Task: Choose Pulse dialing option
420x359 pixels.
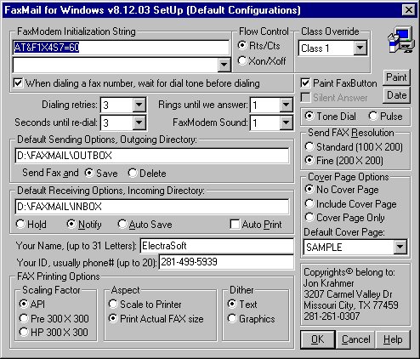Action: 373,116
